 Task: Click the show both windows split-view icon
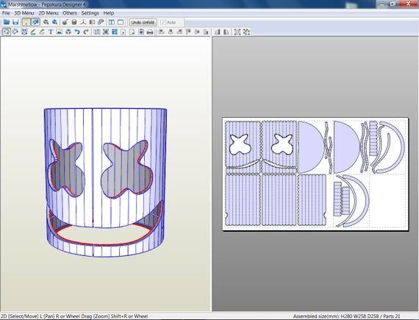coord(112,22)
